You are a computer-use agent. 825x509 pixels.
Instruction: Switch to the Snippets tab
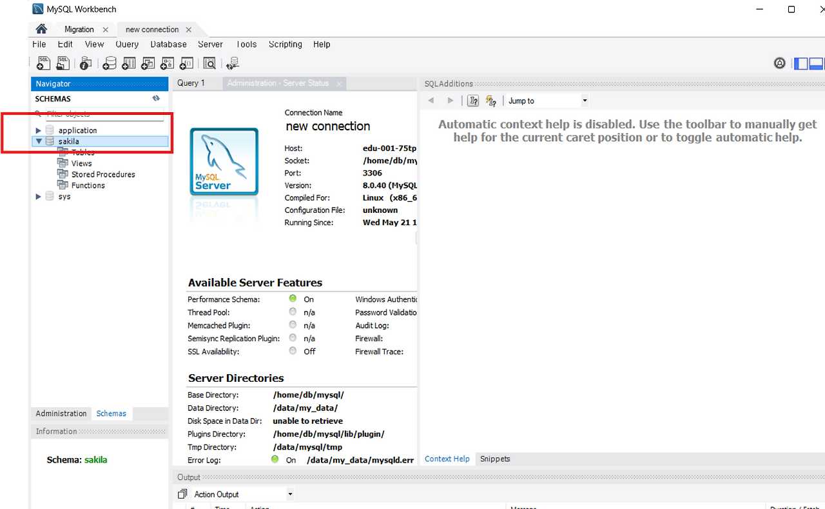coord(495,459)
